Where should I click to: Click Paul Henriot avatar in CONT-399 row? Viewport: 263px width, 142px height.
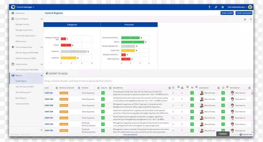tap(232, 106)
